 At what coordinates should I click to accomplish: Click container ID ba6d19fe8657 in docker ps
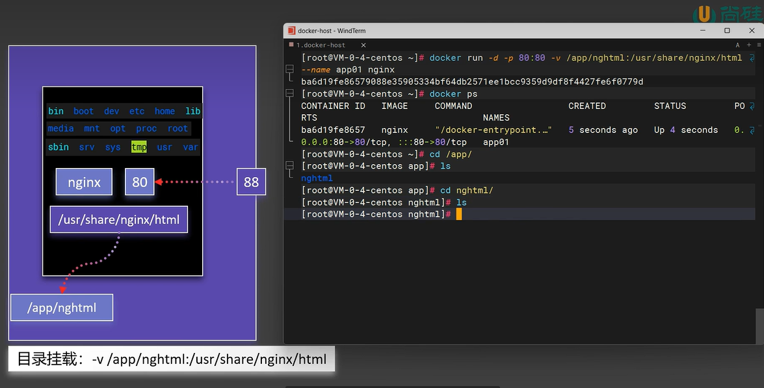333,130
